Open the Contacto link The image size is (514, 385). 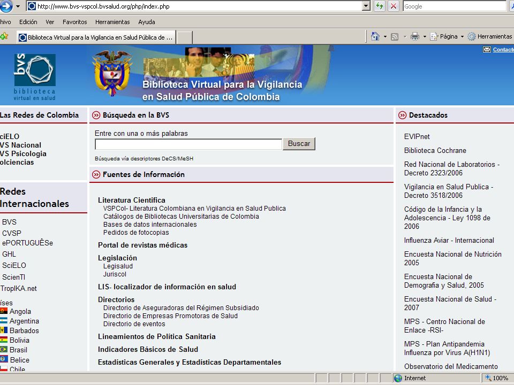pyautogui.click(x=503, y=49)
